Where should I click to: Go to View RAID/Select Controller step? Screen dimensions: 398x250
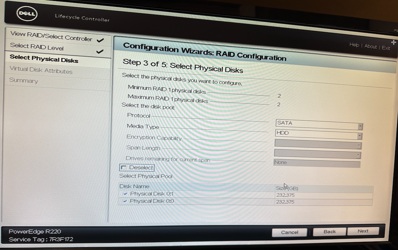click(x=51, y=36)
